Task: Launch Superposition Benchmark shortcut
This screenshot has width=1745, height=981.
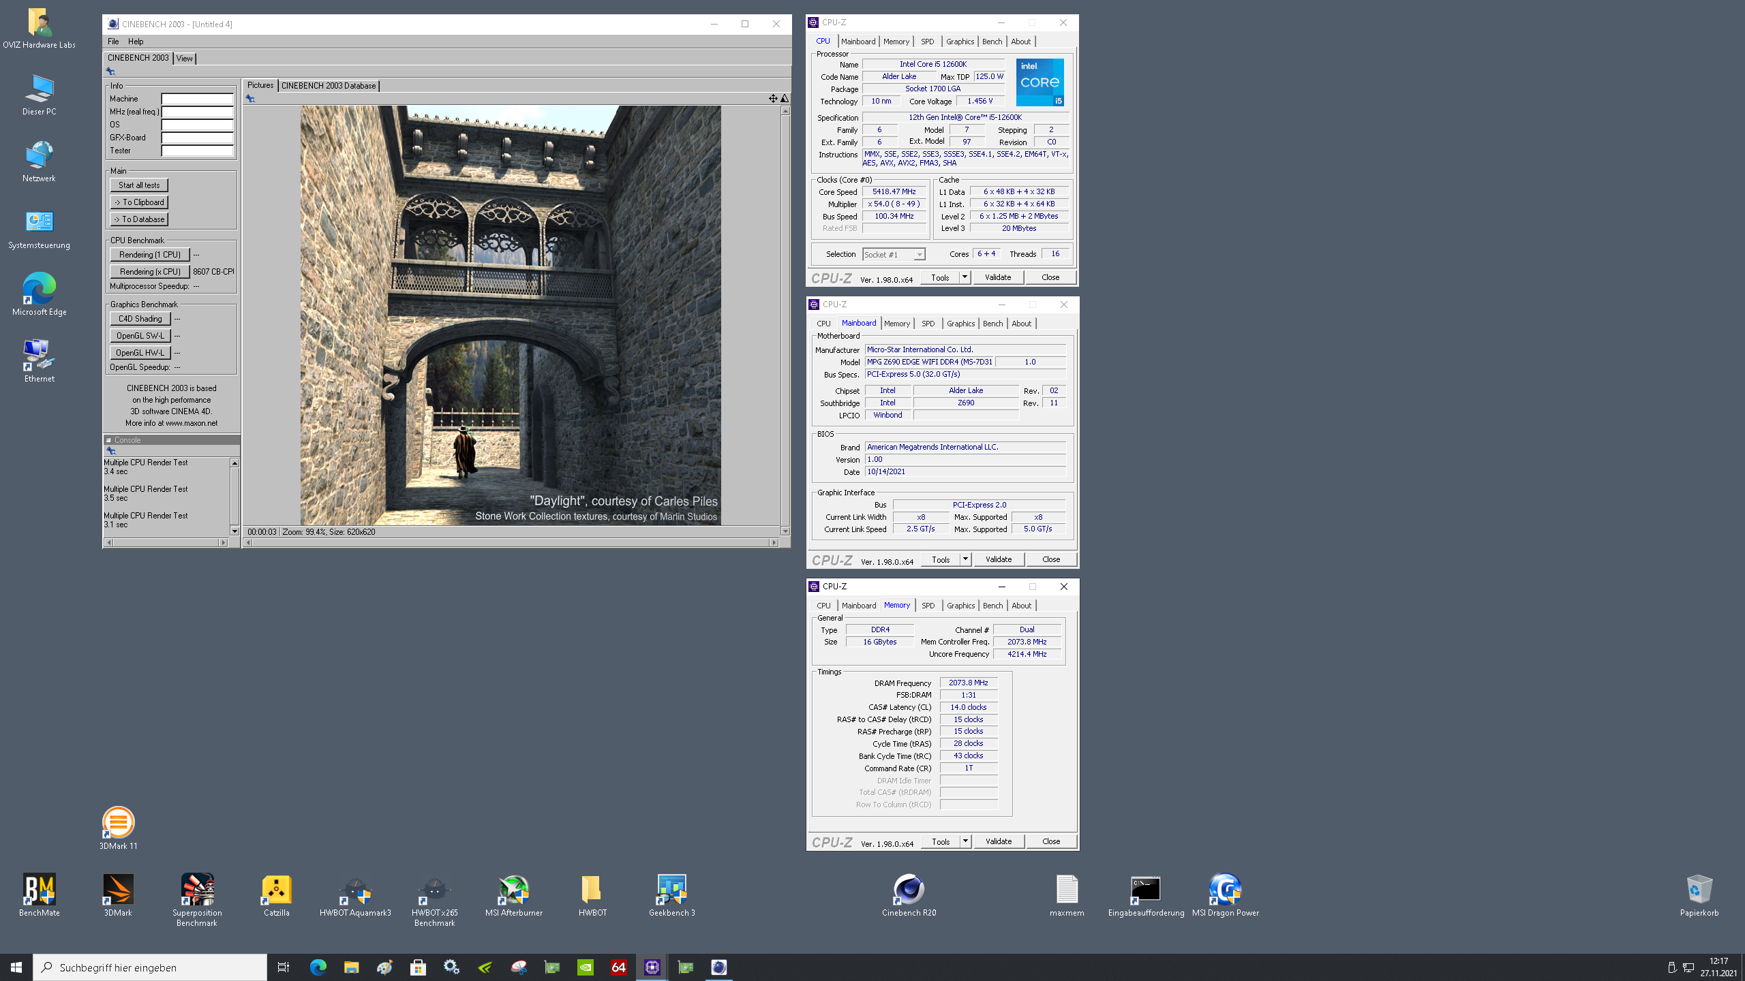Action: tap(197, 899)
